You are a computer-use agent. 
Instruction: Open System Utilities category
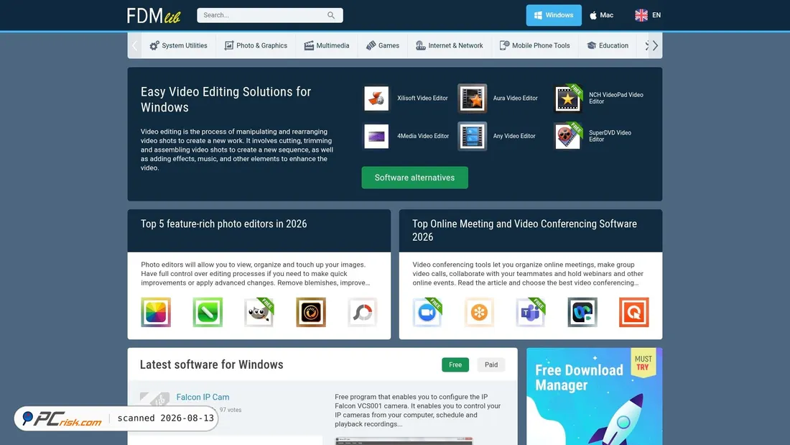point(178,45)
